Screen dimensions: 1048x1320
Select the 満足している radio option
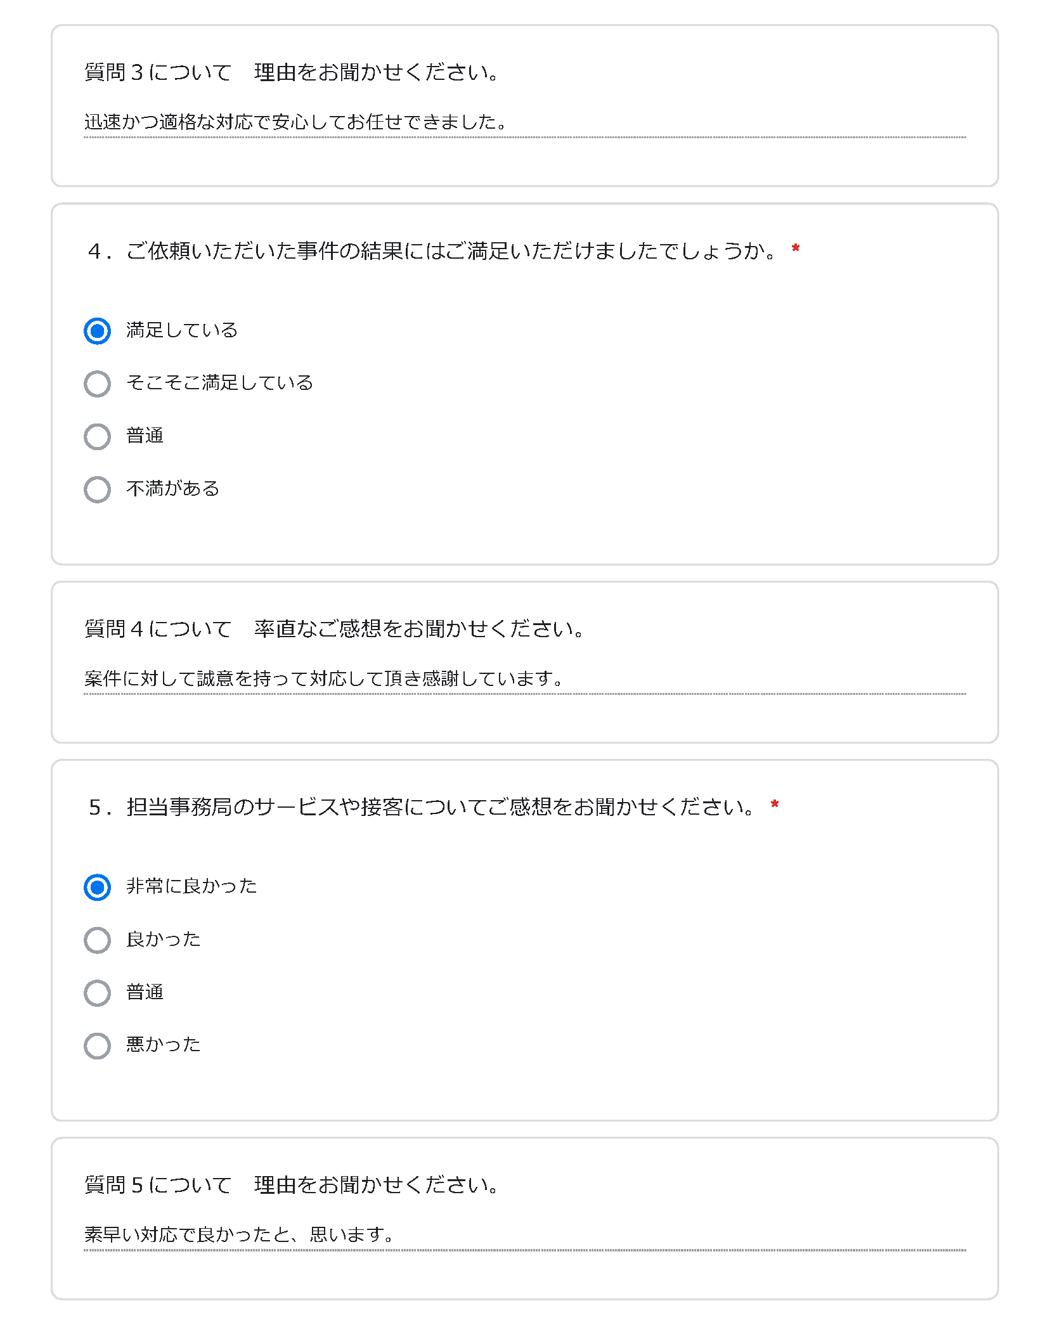point(97,331)
